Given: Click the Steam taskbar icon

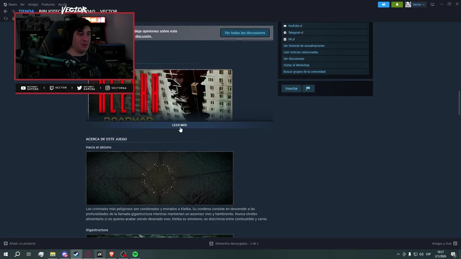Looking at the screenshot, I should (x=76, y=254).
